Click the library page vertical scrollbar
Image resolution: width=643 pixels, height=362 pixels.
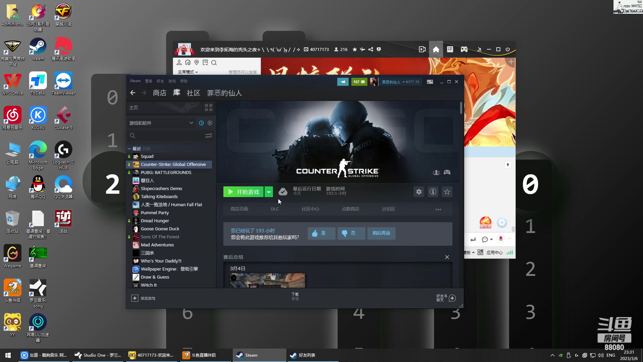pos(461,108)
